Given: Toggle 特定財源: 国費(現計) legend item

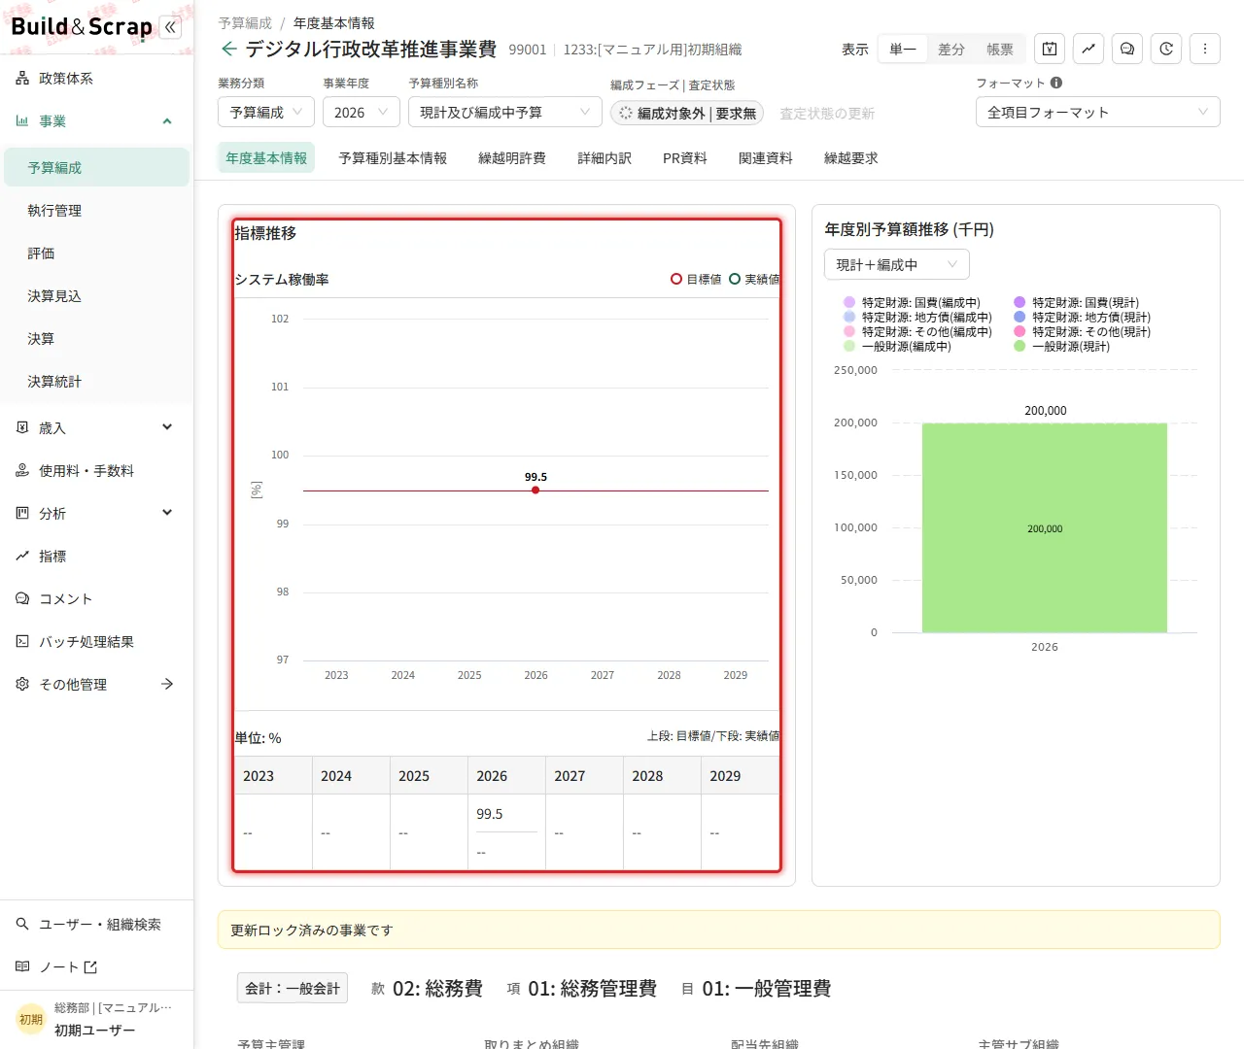Looking at the screenshot, I should click(x=1076, y=303).
